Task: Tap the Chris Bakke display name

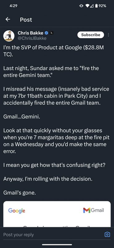Action: [x=31, y=33]
